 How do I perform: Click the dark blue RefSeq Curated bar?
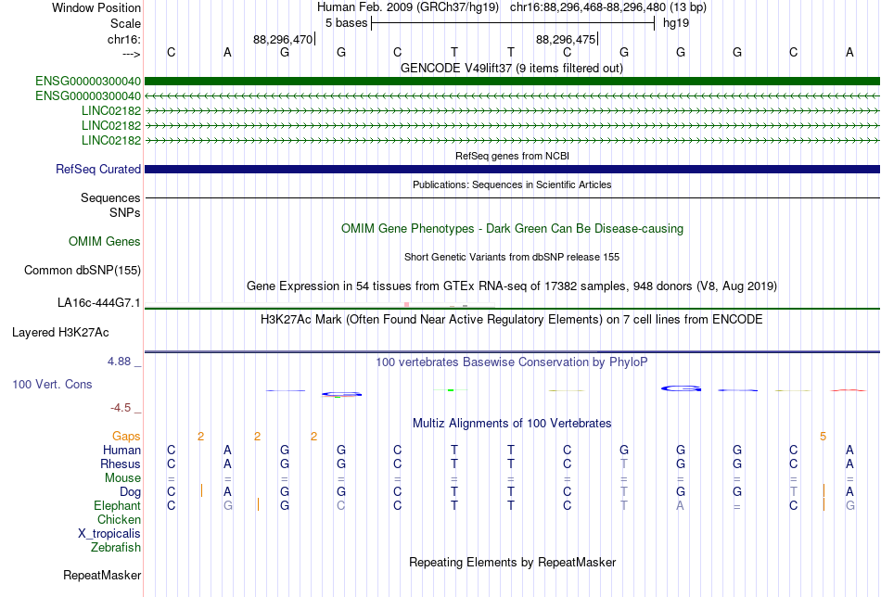[x=512, y=169]
